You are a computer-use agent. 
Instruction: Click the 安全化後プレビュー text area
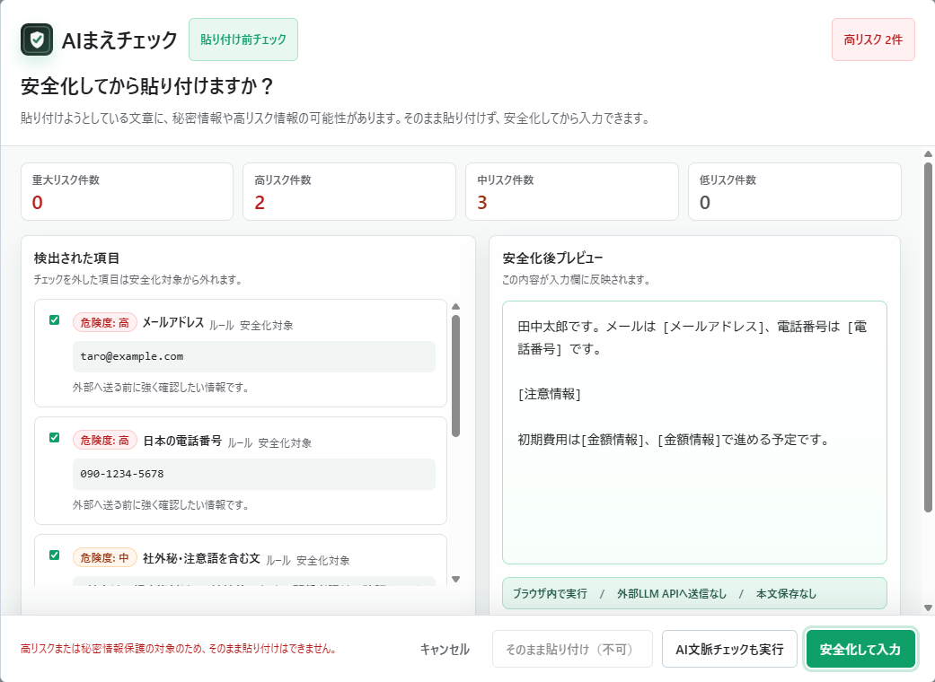694,433
